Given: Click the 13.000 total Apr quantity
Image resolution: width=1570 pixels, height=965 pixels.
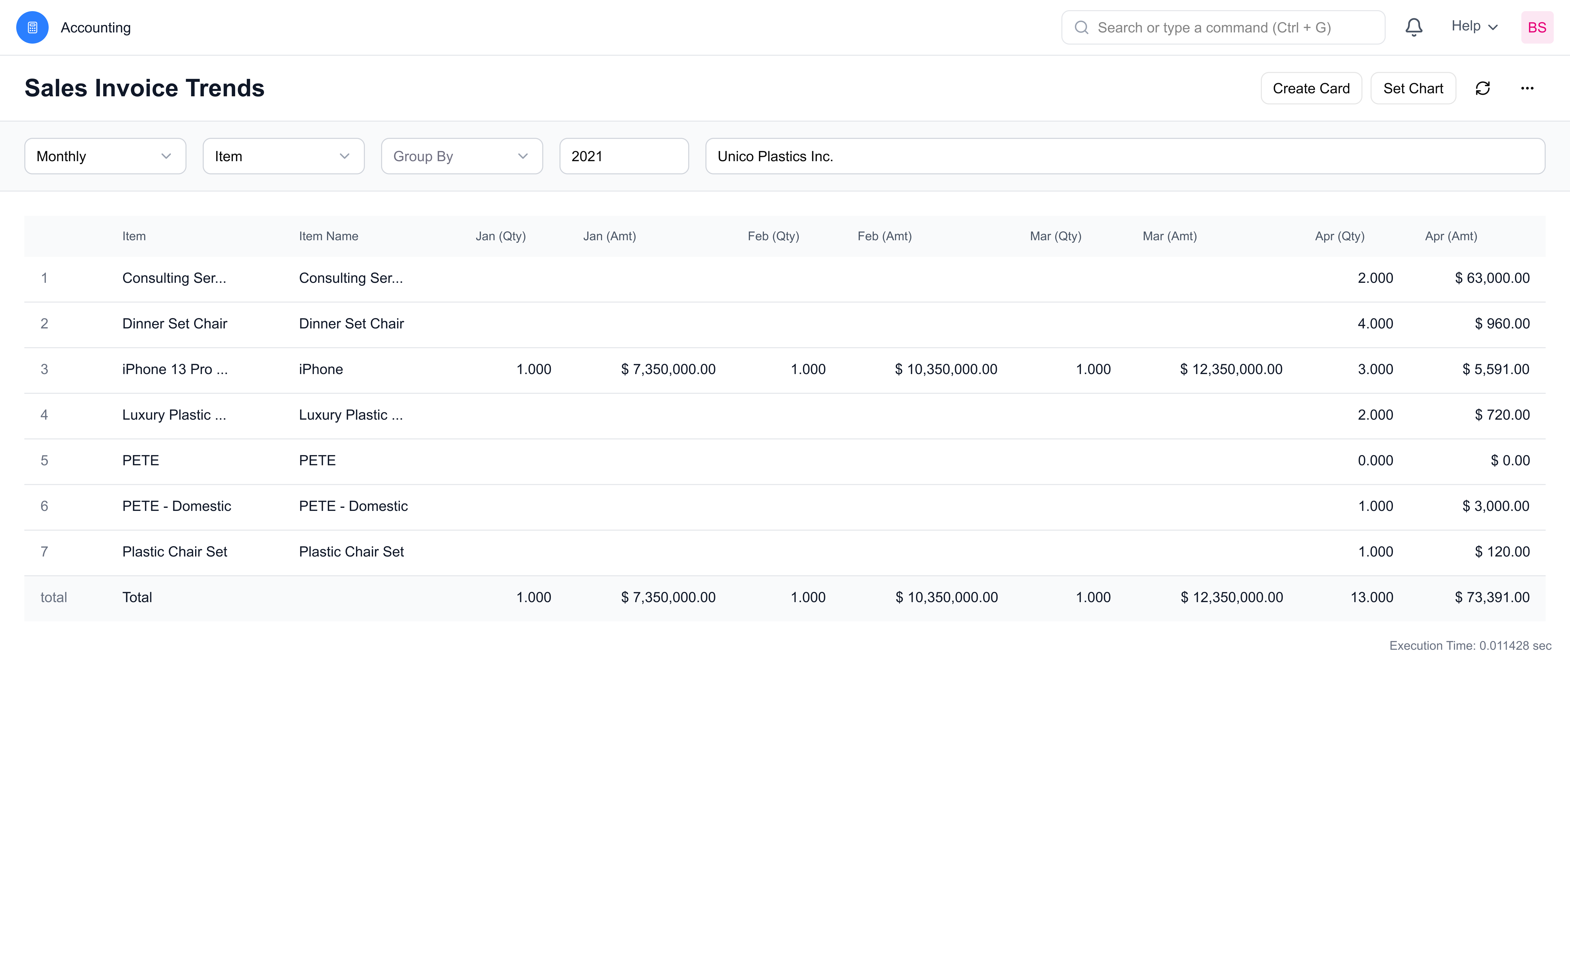Looking at the screenshot, I should [1372, 597].
